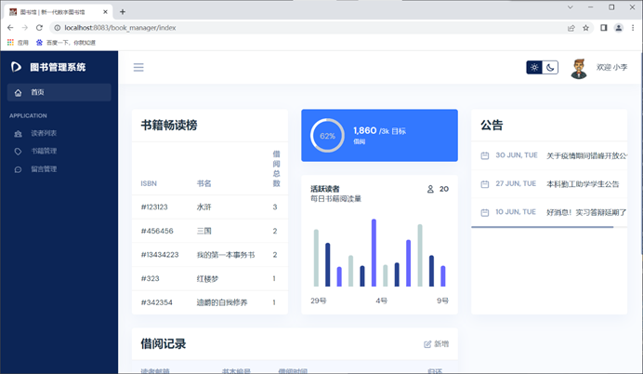Click book name 迪爵的自我修养

pos(222,302)
